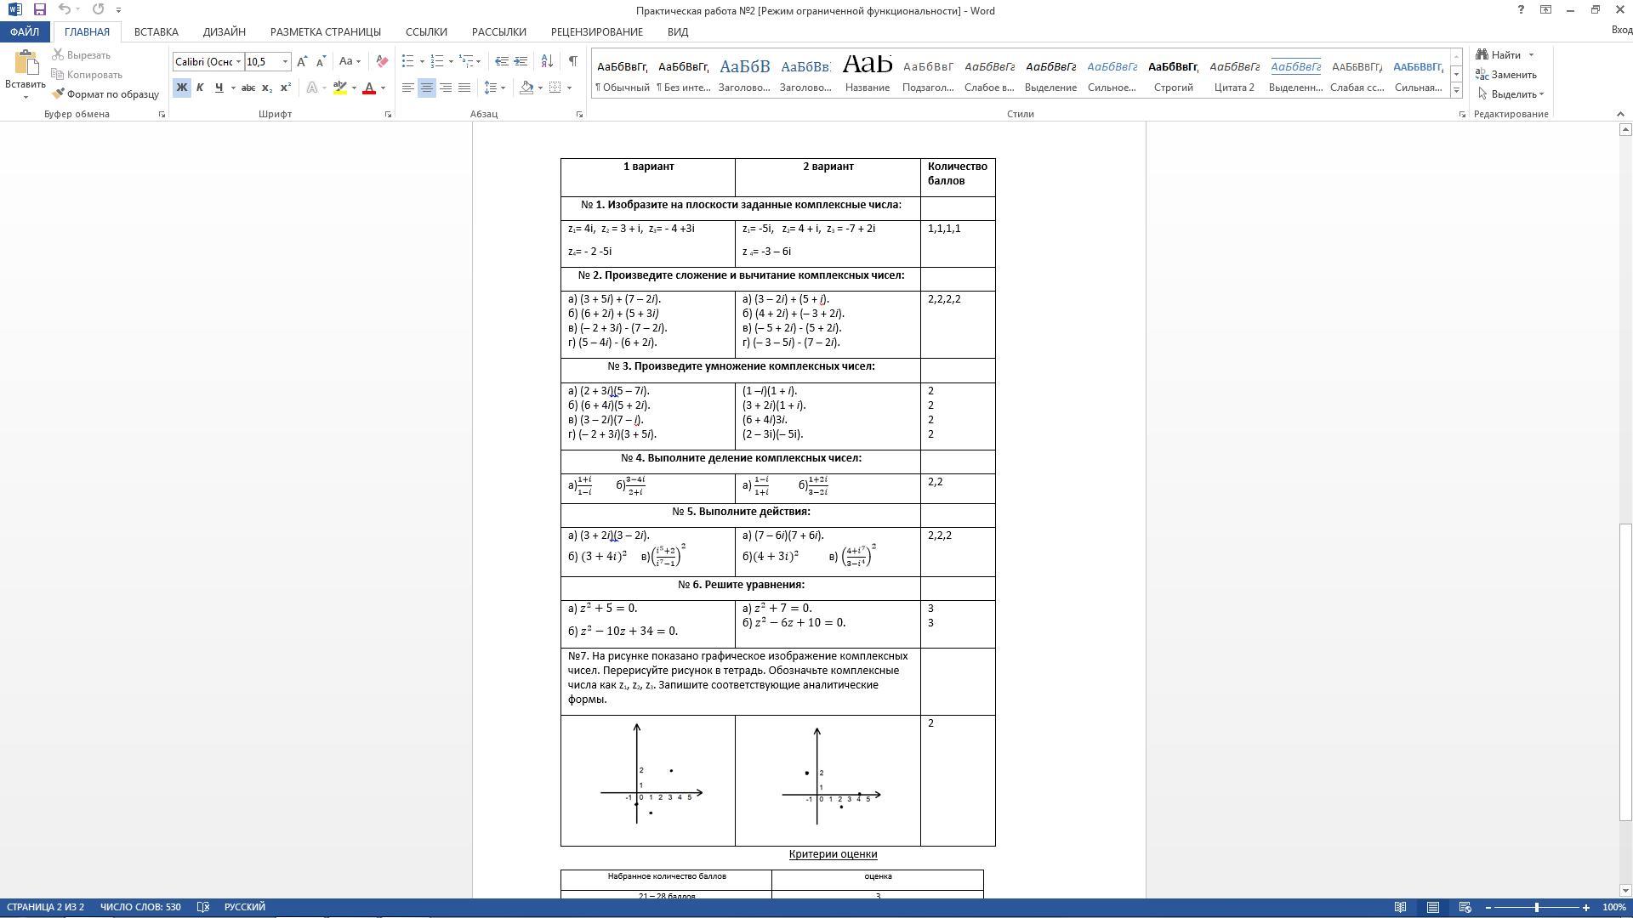Click the Sort A-Z icon
This screenshot has height=918, width=1633.
pyautogui.click(x=547, y=61)
